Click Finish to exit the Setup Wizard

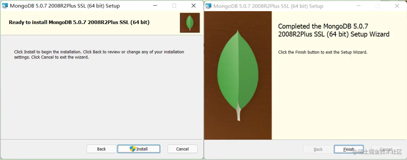click(349, 149)
